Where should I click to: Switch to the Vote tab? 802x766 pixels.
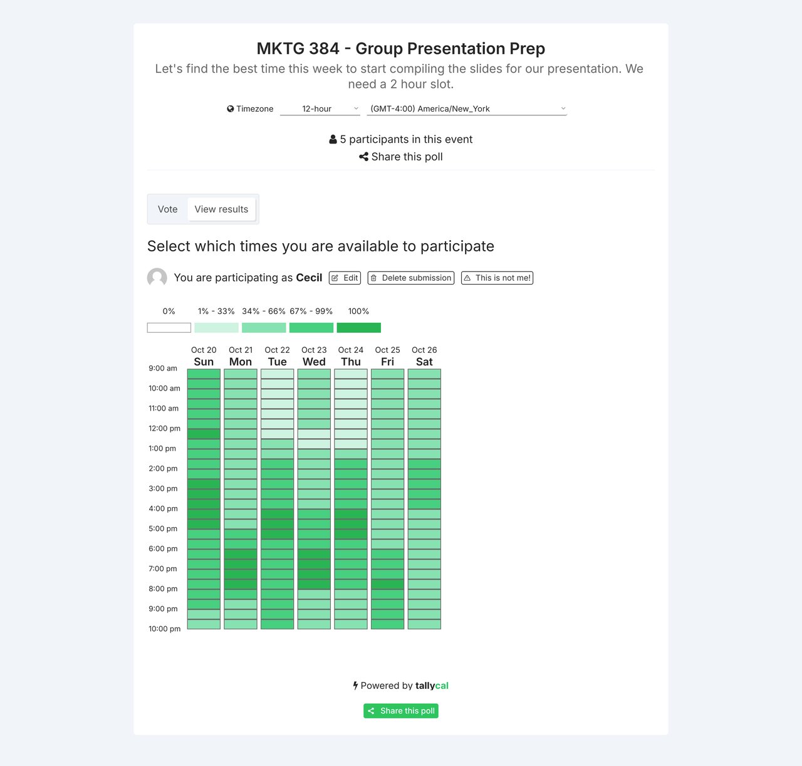[167, 209]
